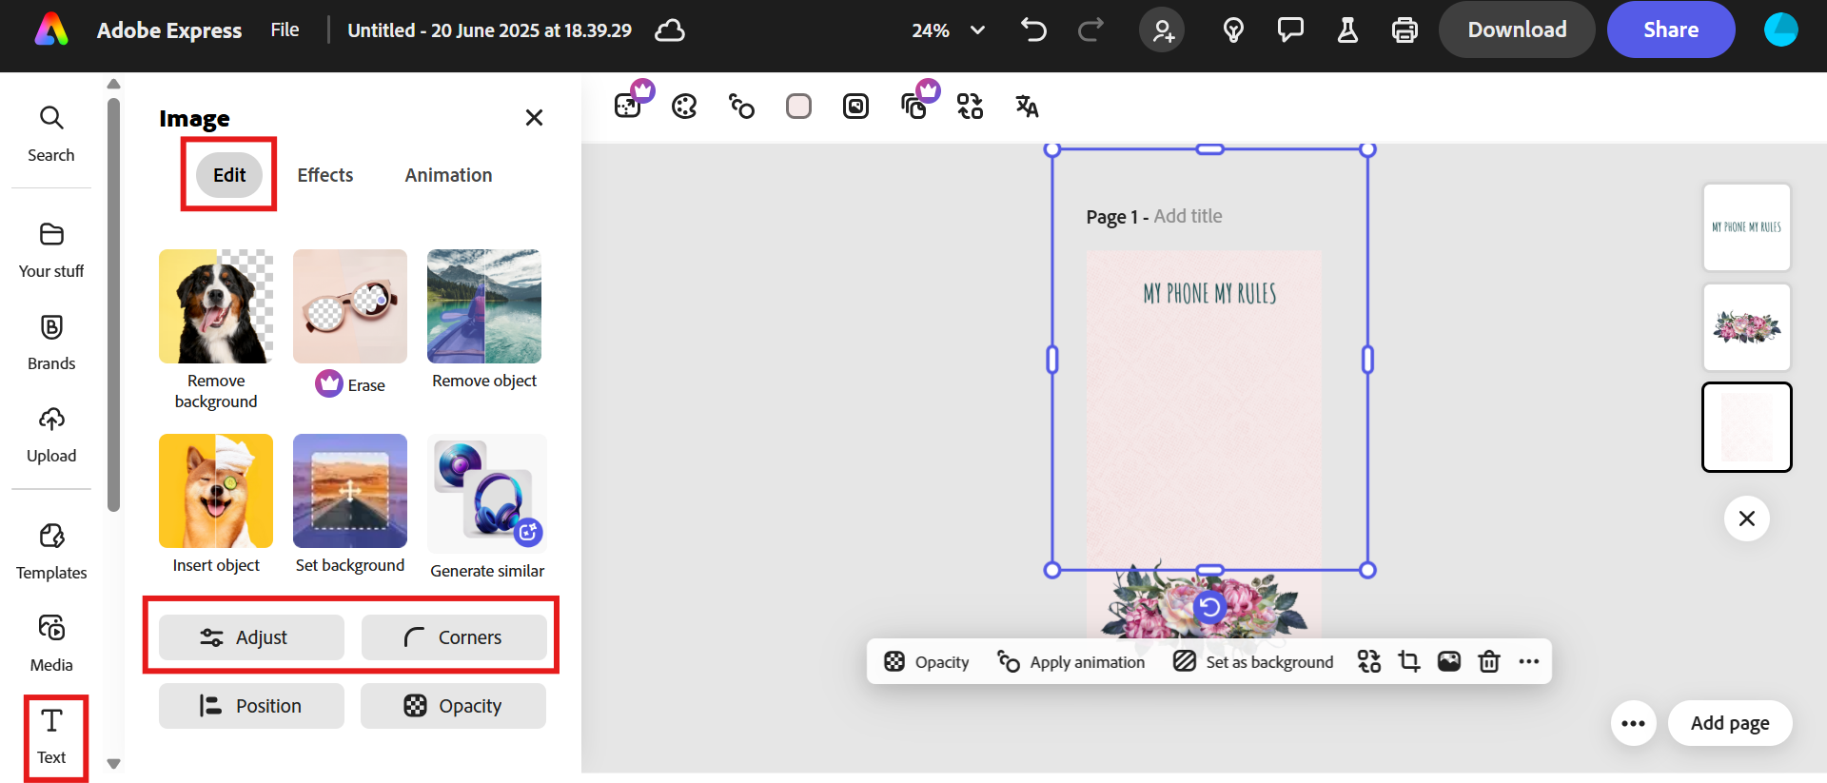Screen dimensions: 1827x783
Task: Open Your stuff folder in the sidebar
Action: tap(51, 250)
